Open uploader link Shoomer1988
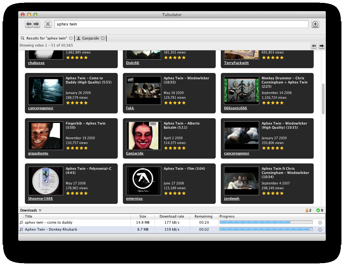 pos(40,198)
